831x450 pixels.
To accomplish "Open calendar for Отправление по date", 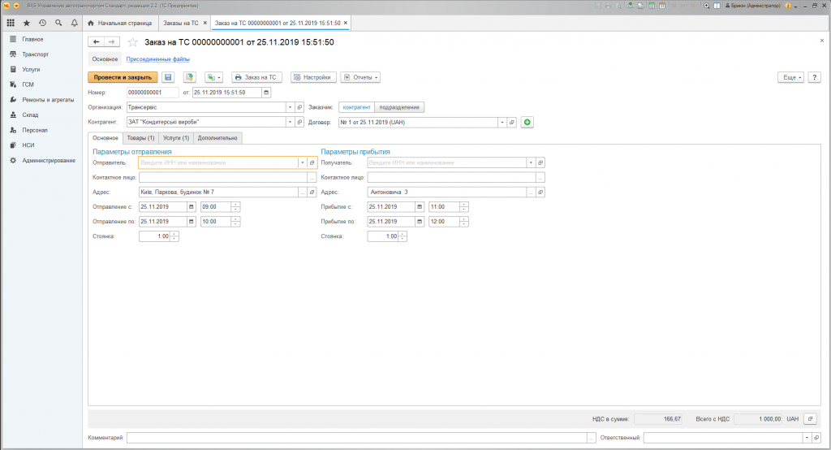I will (192, 222).
